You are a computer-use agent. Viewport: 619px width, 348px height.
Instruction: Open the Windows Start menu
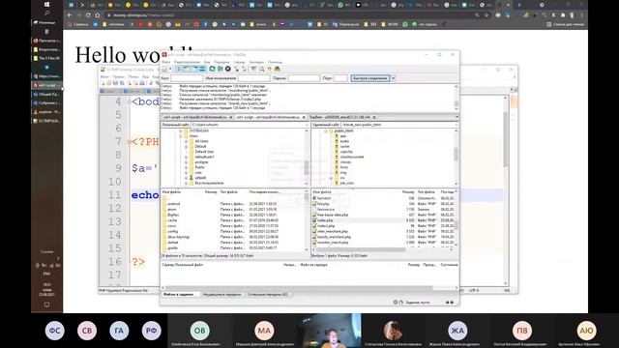point(46,4)
